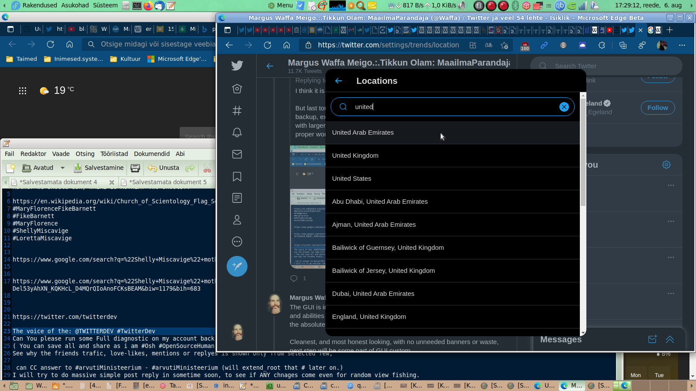The width and height of the screenshot is (696, 391).
Task: Launch Firefox from the top panel
Action: tap(148, 5)
